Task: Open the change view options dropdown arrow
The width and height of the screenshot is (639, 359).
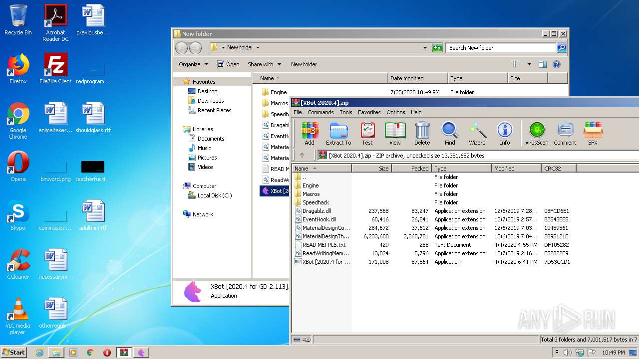Action: (x=529, y=64)
